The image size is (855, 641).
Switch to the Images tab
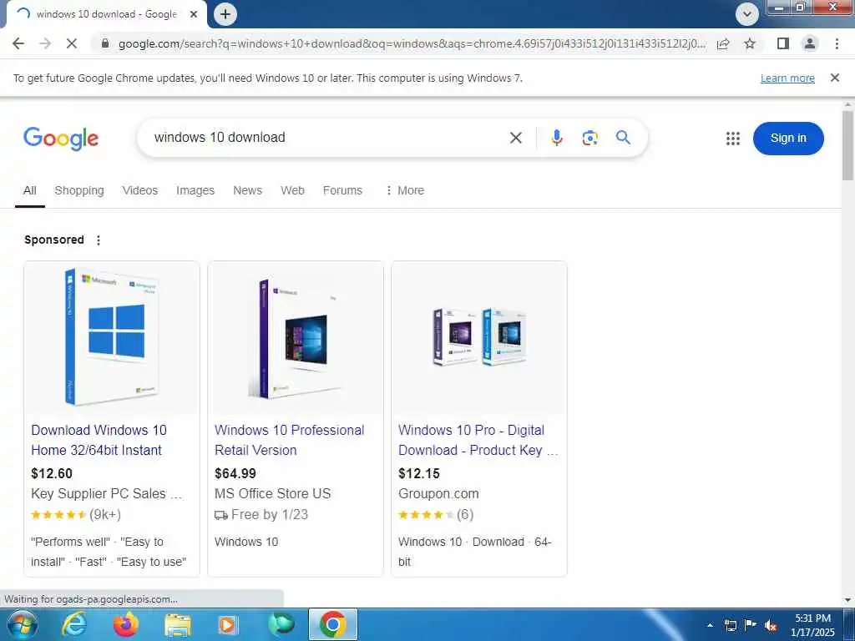pyautogui.click(x=195, y=190)
